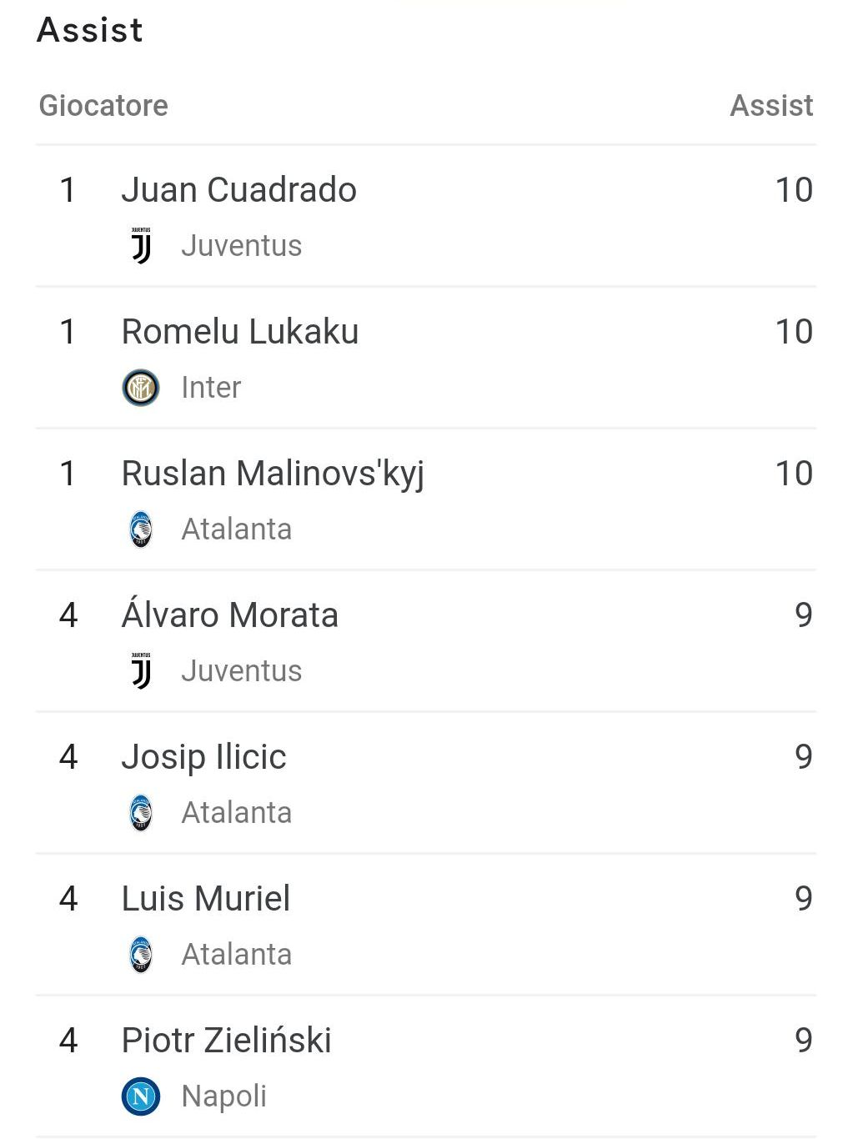Tap the Juventus logo under Álvaro Morata

(x=141, y=670)
